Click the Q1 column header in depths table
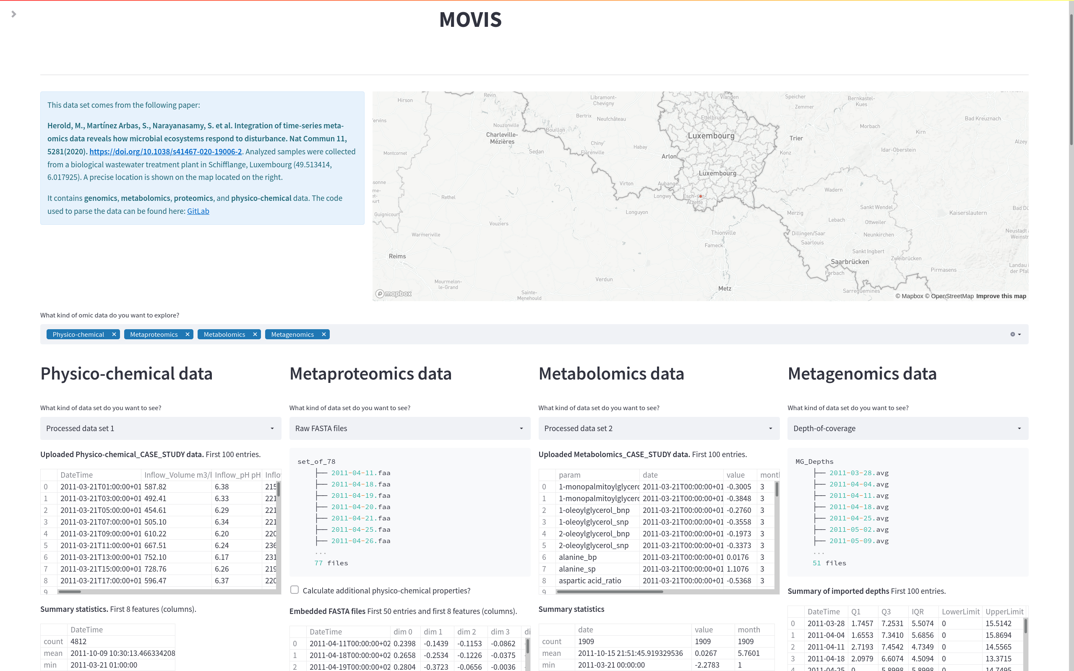The image size is (1074, 671). (863, 611)
